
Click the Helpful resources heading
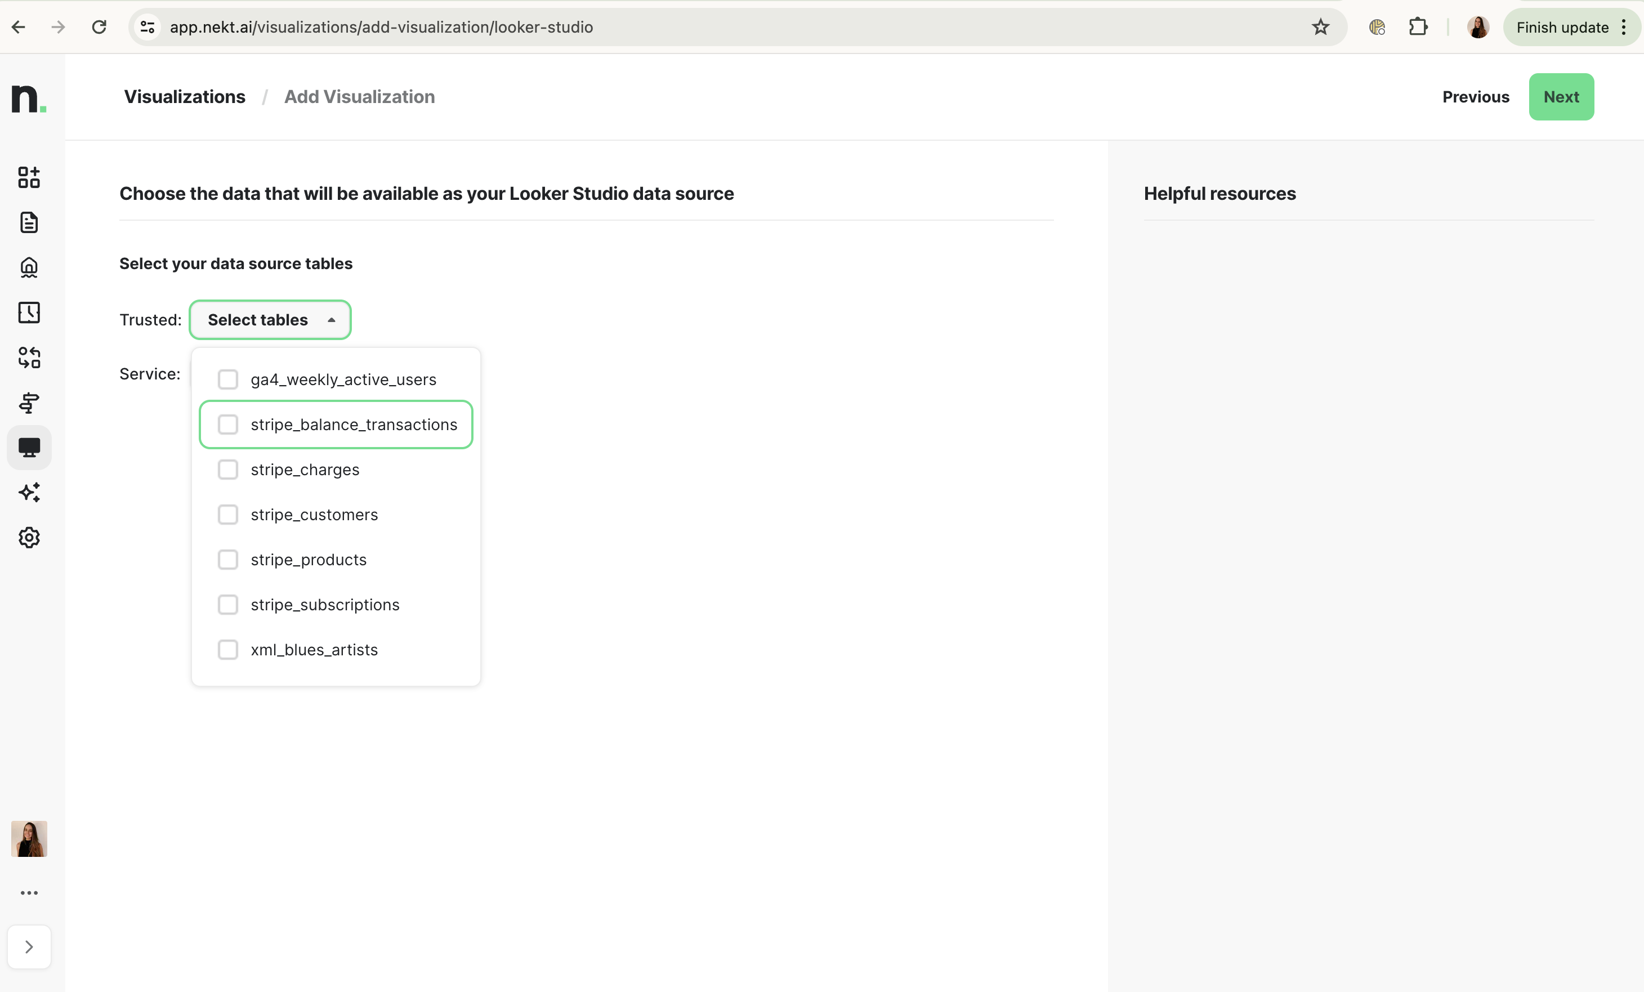click(x=1219, y=194)
